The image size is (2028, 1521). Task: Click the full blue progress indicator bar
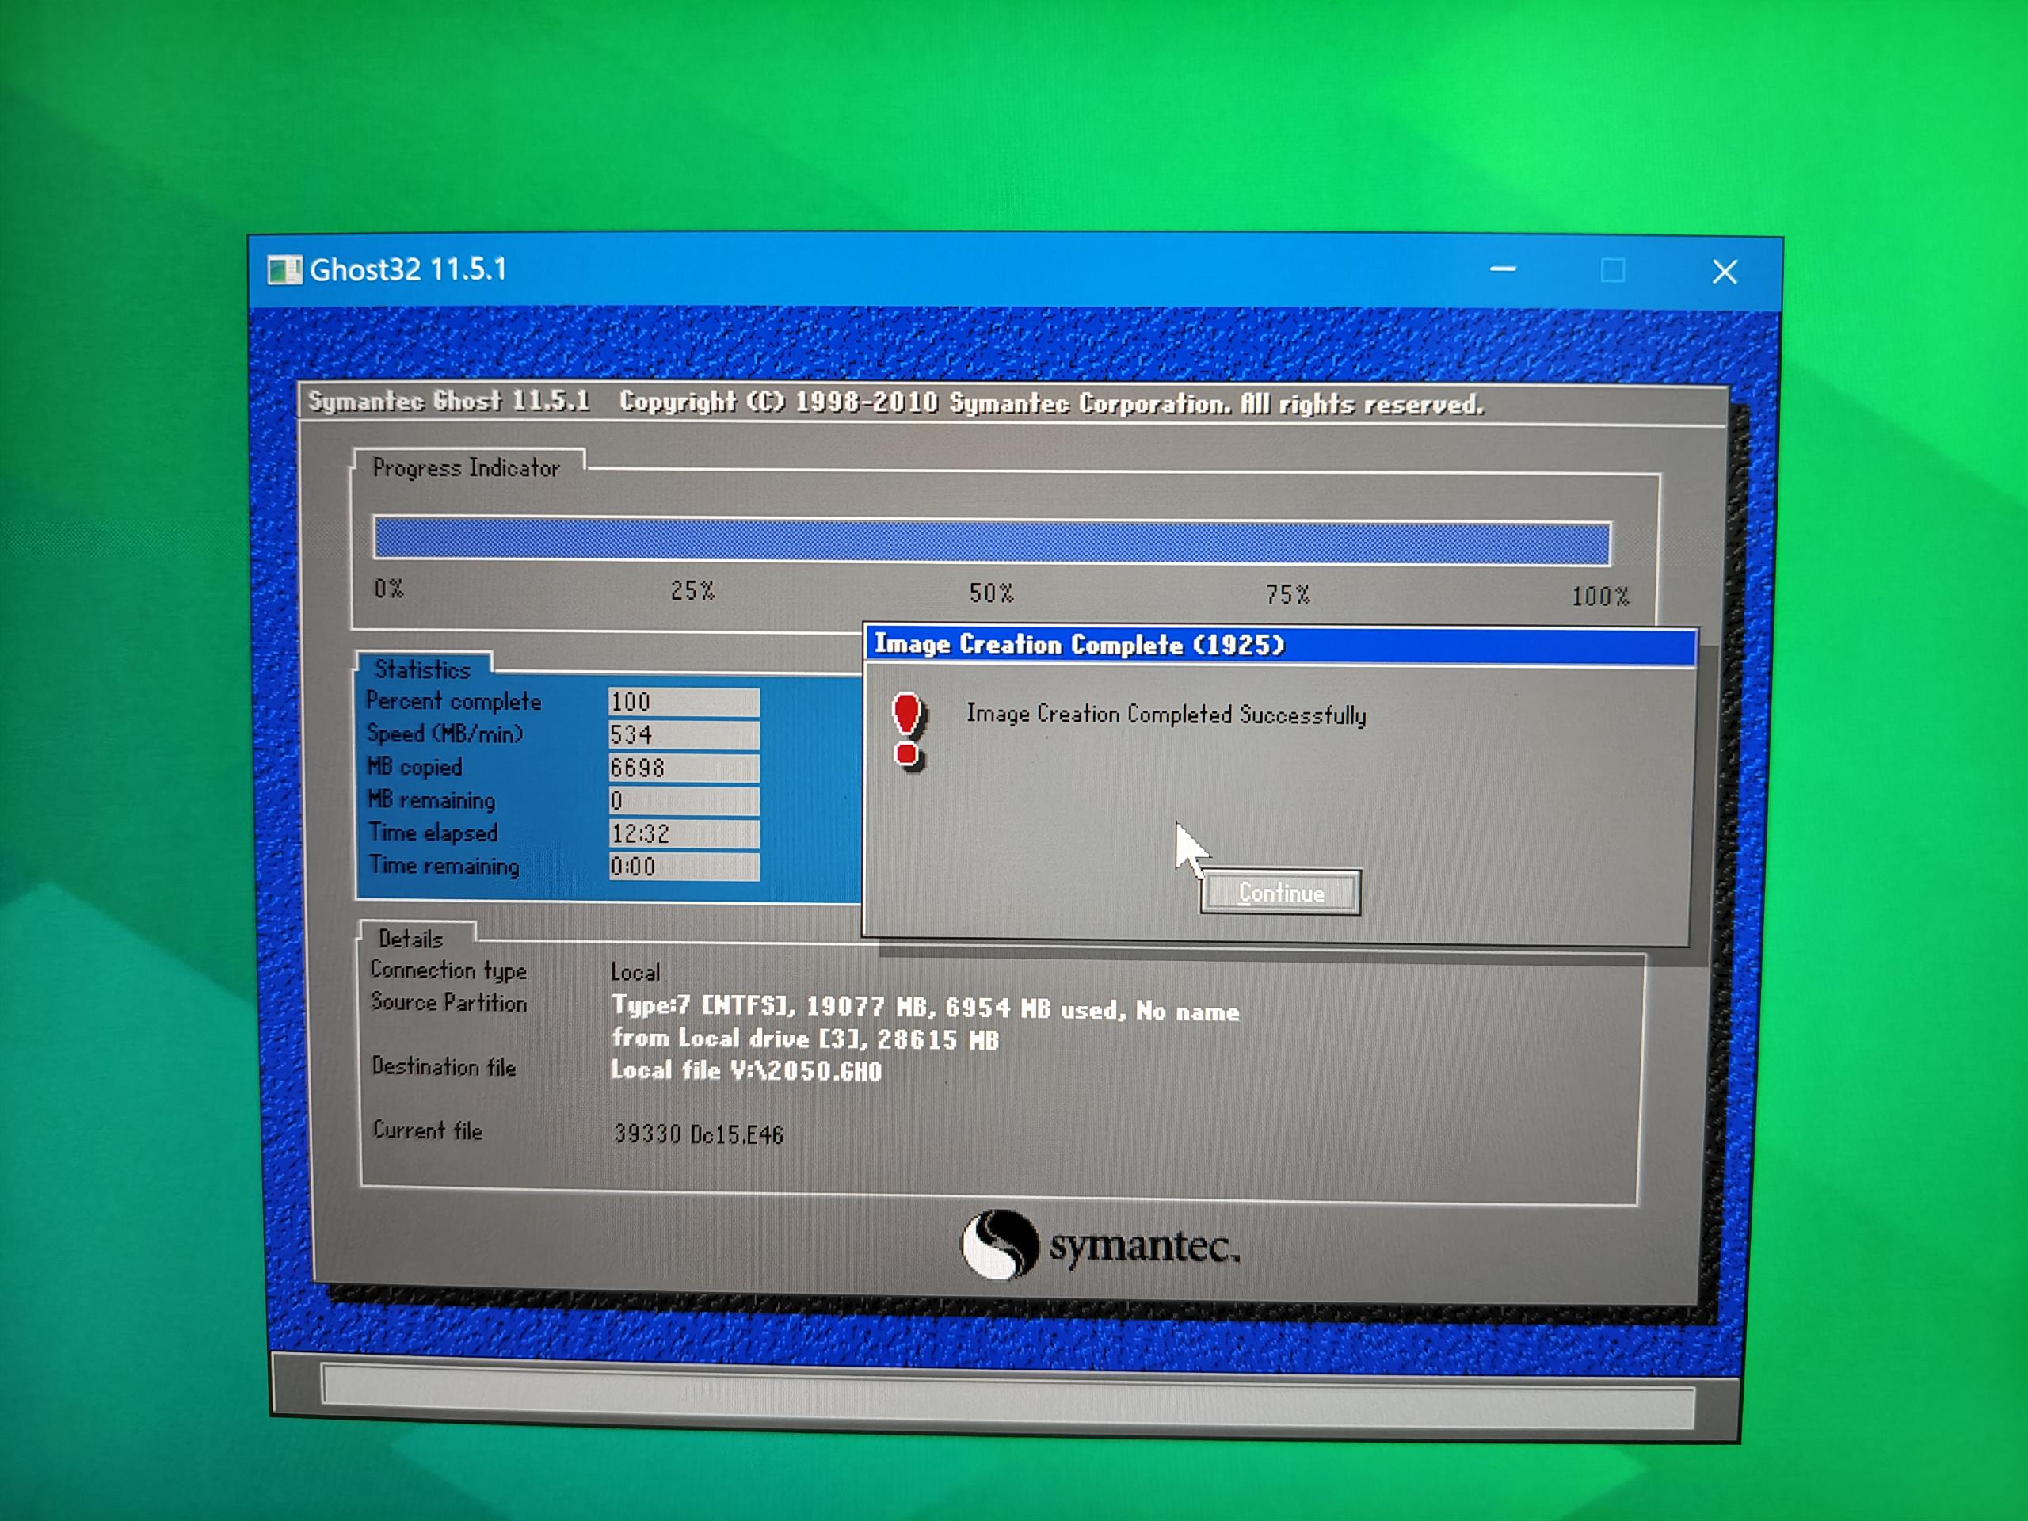(991, 541)
